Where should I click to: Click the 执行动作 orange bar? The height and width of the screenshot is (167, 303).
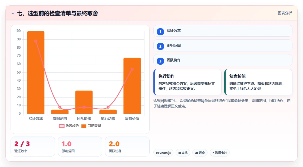tap(108, 112)
